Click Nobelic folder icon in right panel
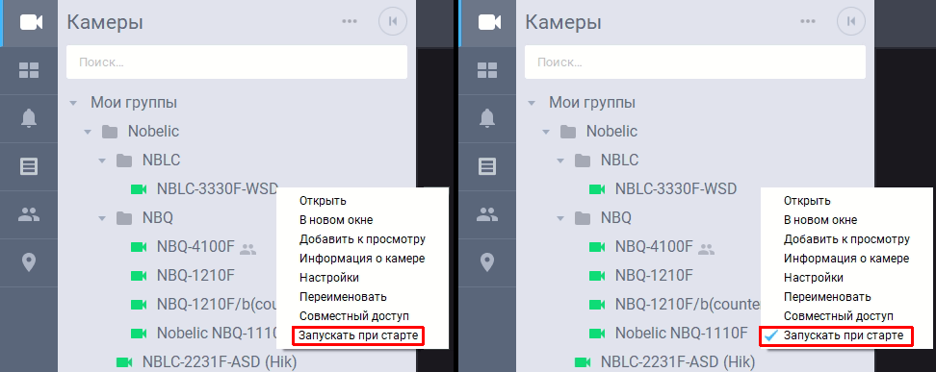This screenshot has height=372, width=936. pos(568,131)
